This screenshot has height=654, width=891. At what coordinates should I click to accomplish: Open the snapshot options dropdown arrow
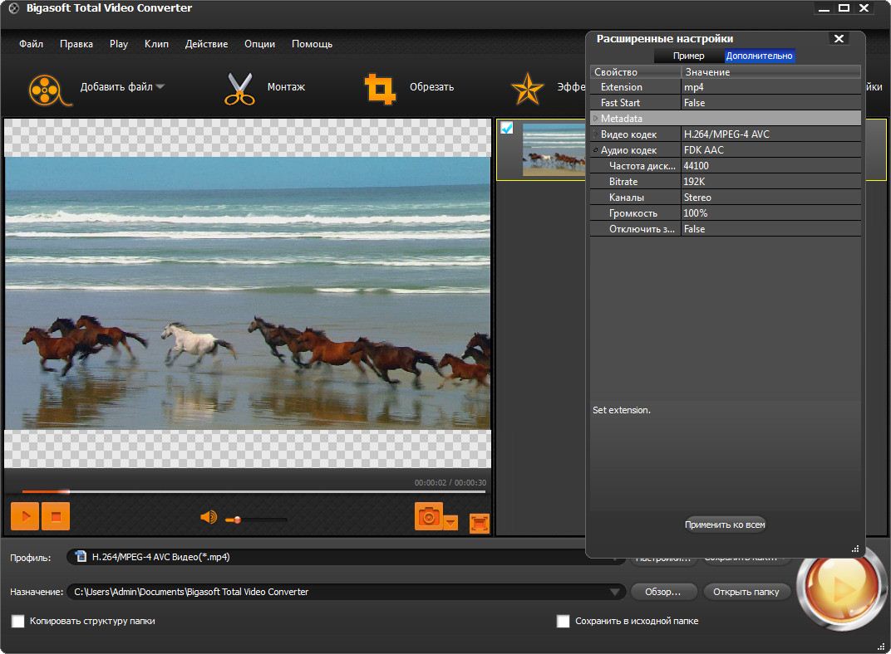pyautogui.click(x=450, y=523)
